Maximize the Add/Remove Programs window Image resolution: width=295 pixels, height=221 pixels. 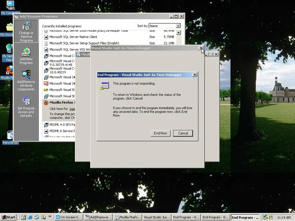coord(176,16)
